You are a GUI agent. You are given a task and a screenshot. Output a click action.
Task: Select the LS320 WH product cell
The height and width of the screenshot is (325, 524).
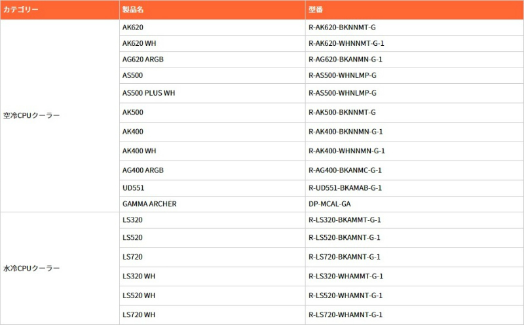tap(139, 276)
